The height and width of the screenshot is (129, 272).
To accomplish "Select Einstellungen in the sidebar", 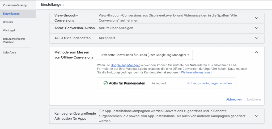I will pyautogui.click(x=11, y=14).
